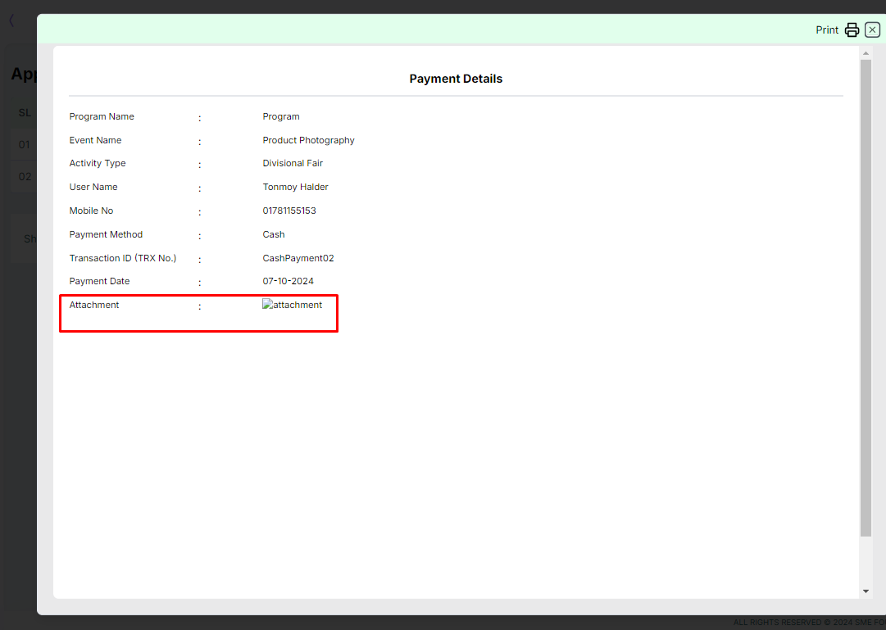Screen dimensions: 886x630
Task: Open the broken attachment image
Action: coord(292,305)
